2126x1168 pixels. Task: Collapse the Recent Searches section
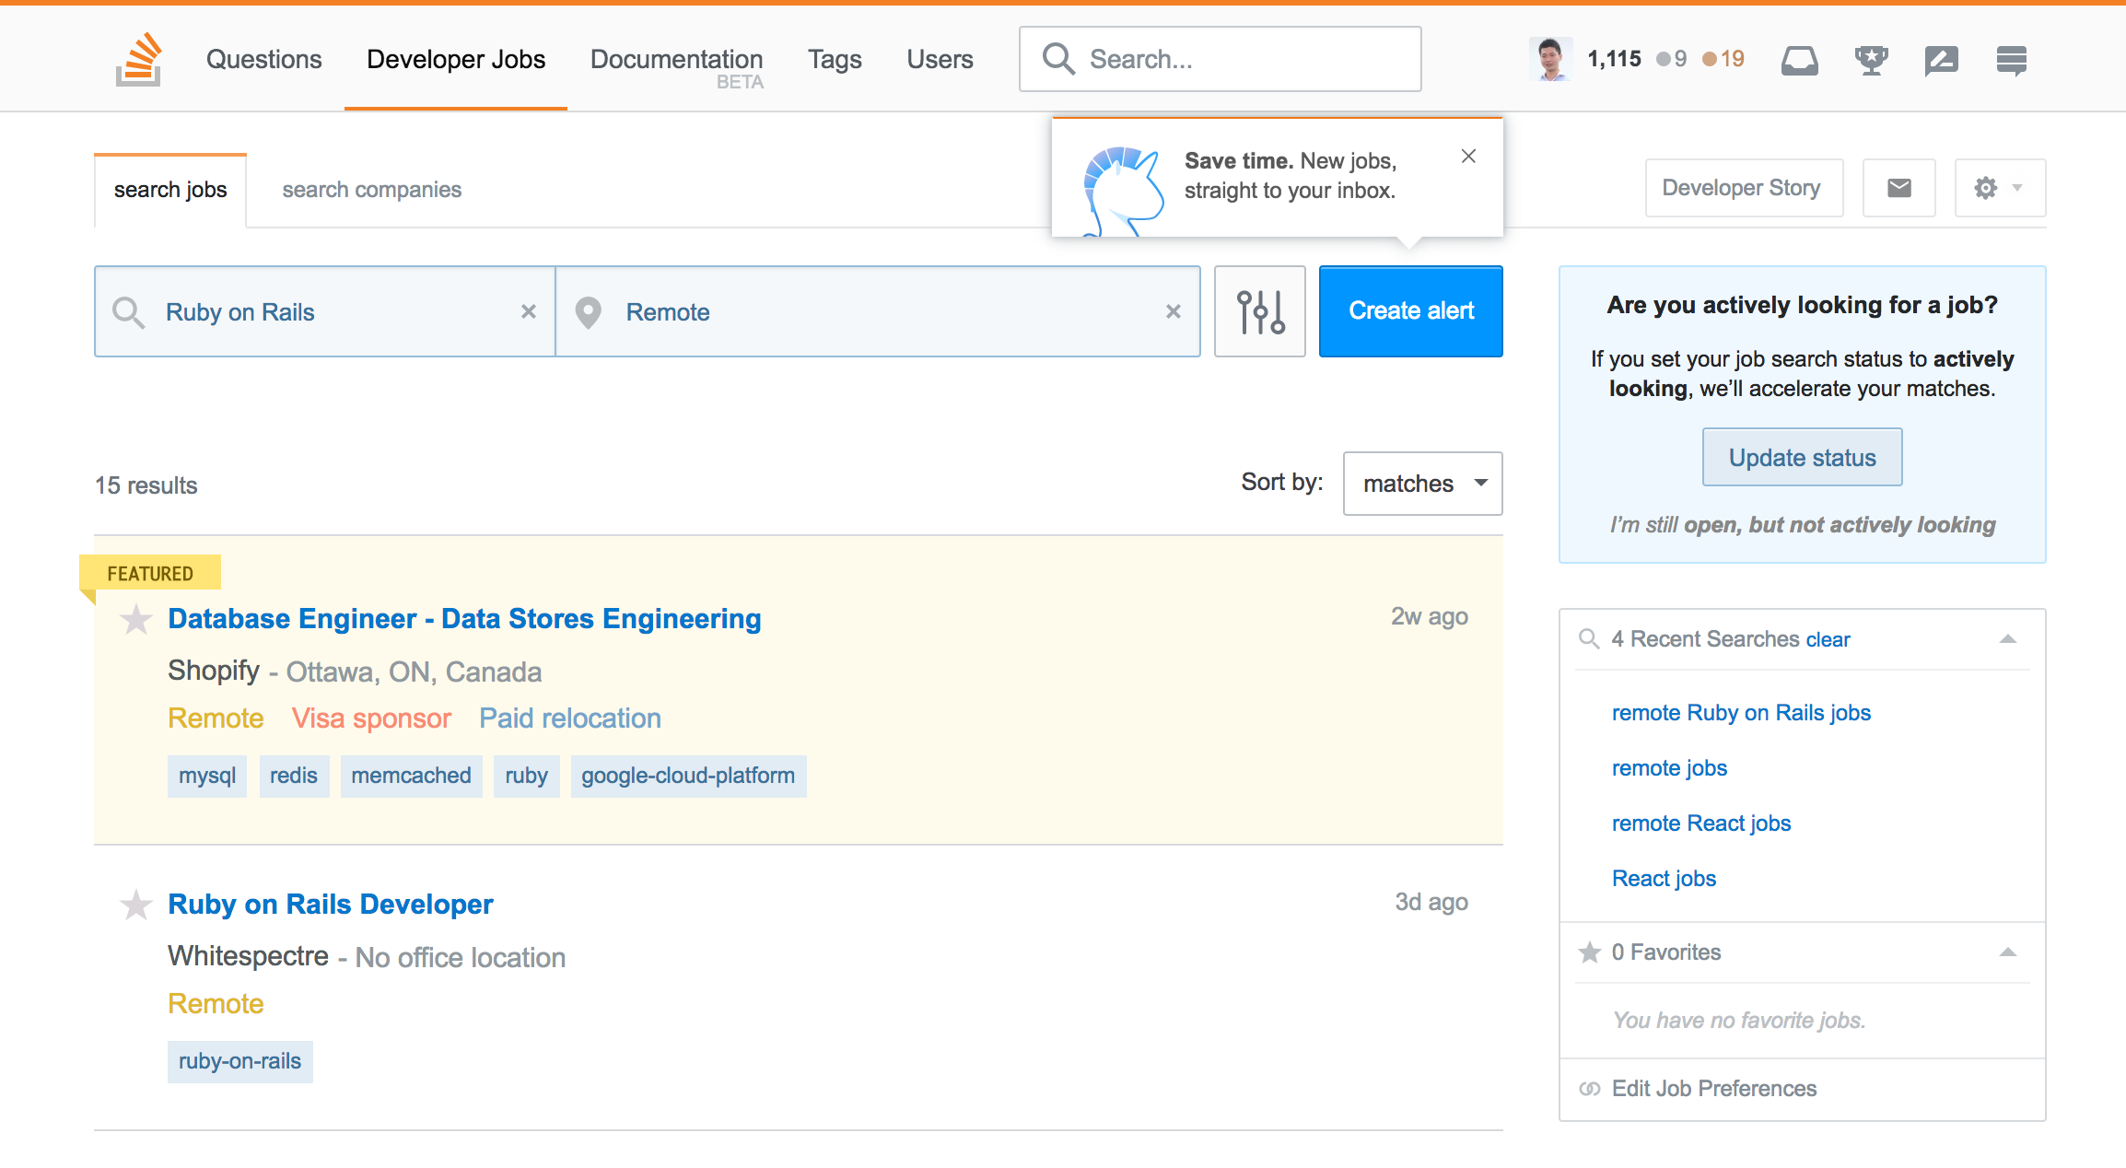[x=2008, y=639]
